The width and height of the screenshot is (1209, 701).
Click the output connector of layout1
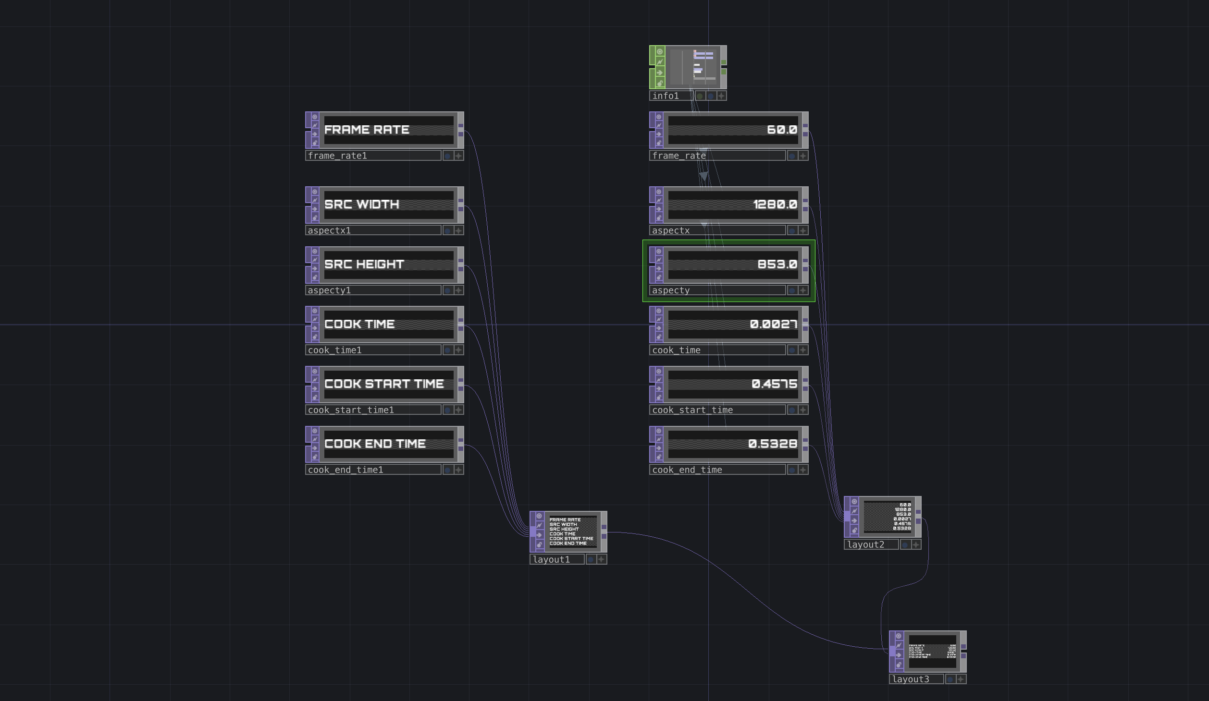(x=604, y=532)
